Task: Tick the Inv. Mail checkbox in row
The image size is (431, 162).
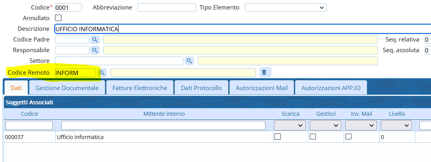Action: click(348, 137)
